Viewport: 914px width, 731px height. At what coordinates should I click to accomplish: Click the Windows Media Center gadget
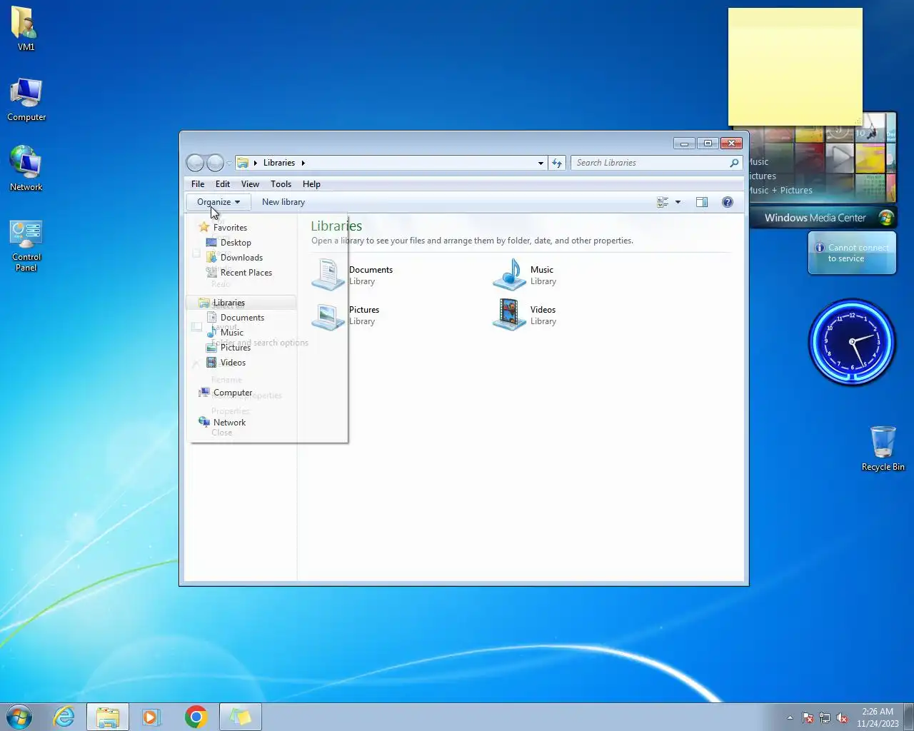coord(822,171)
